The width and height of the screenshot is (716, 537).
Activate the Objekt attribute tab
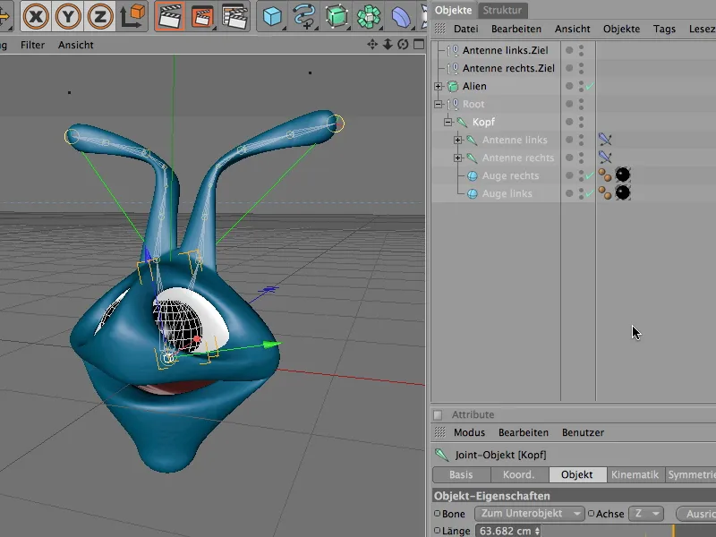click(x=577, y=474)
